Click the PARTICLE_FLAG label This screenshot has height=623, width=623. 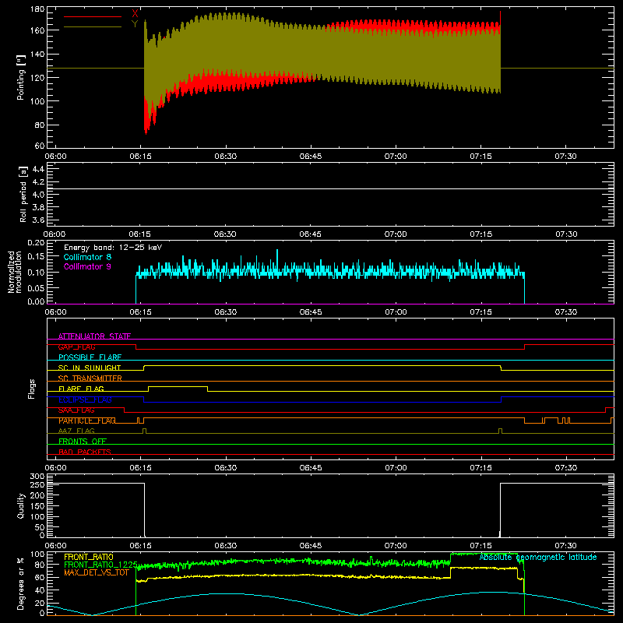(87, 421)
